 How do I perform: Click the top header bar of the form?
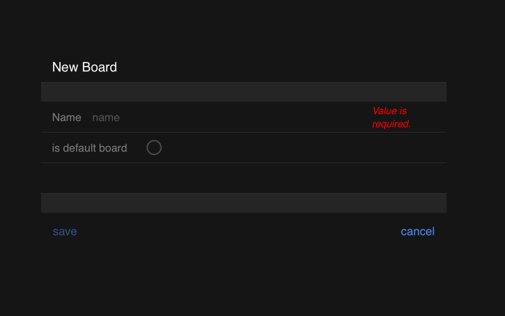click(243, 91)
